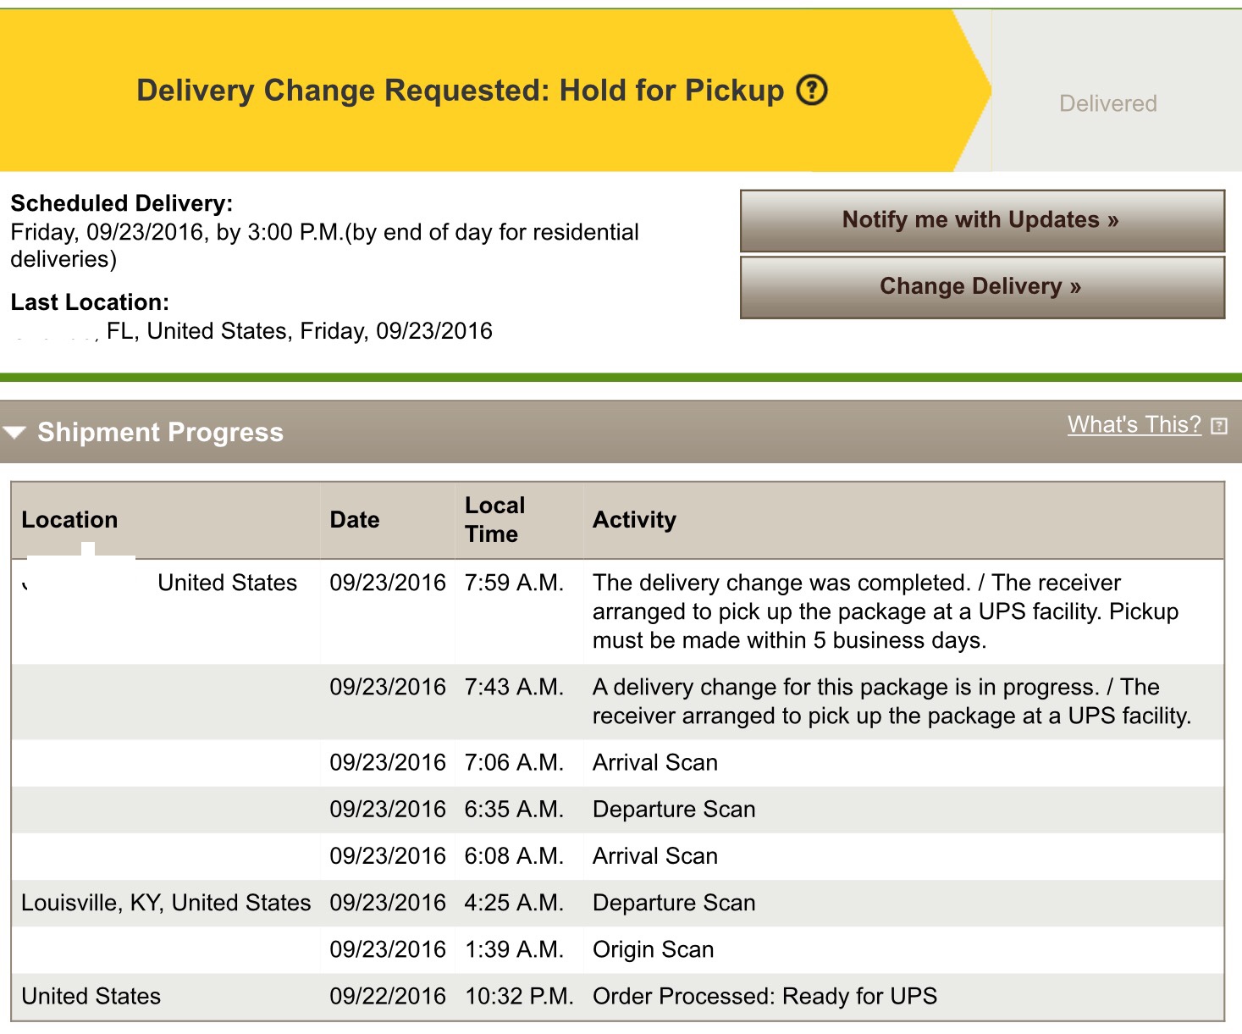
Task: Select the 7:59 A.M. delivery change completed row
Action: pos(618,611)
